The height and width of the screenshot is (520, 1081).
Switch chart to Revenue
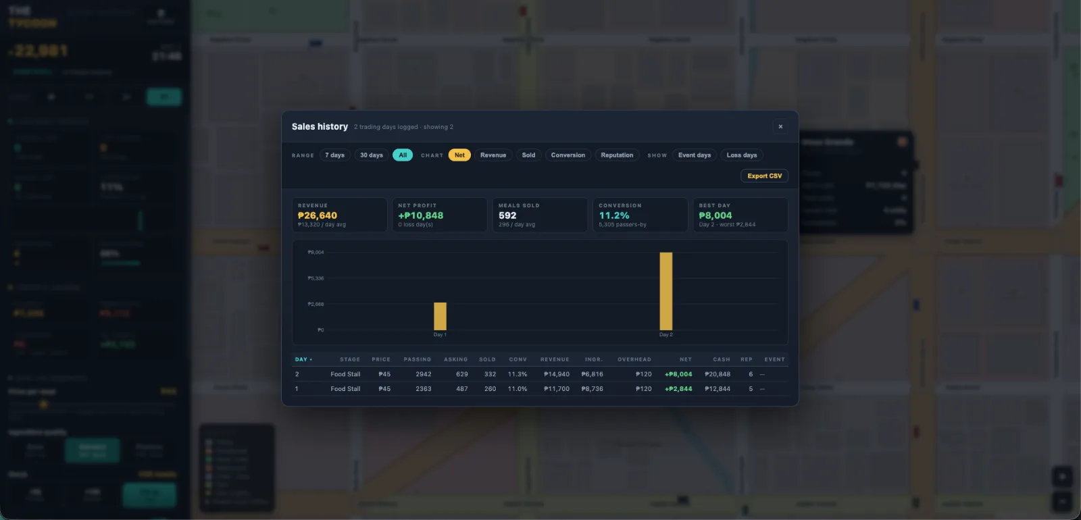coord(493,155)
